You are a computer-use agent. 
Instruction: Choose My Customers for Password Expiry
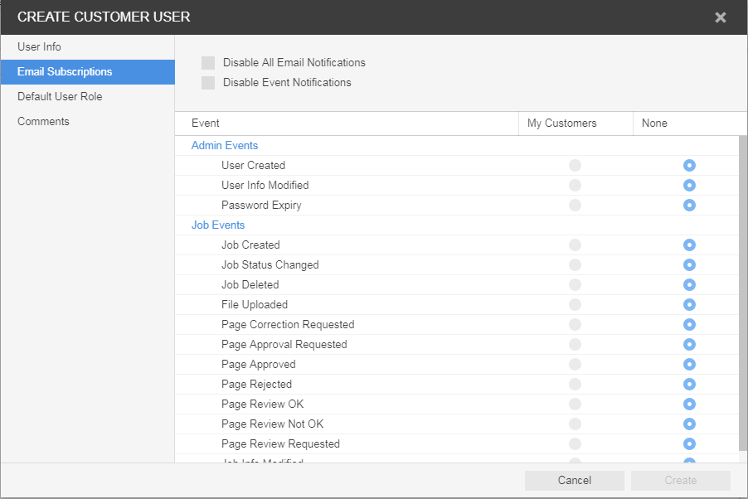coord(575,206)
